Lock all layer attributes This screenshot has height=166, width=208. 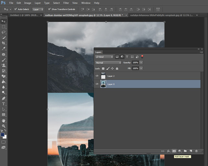coord(117,68)
